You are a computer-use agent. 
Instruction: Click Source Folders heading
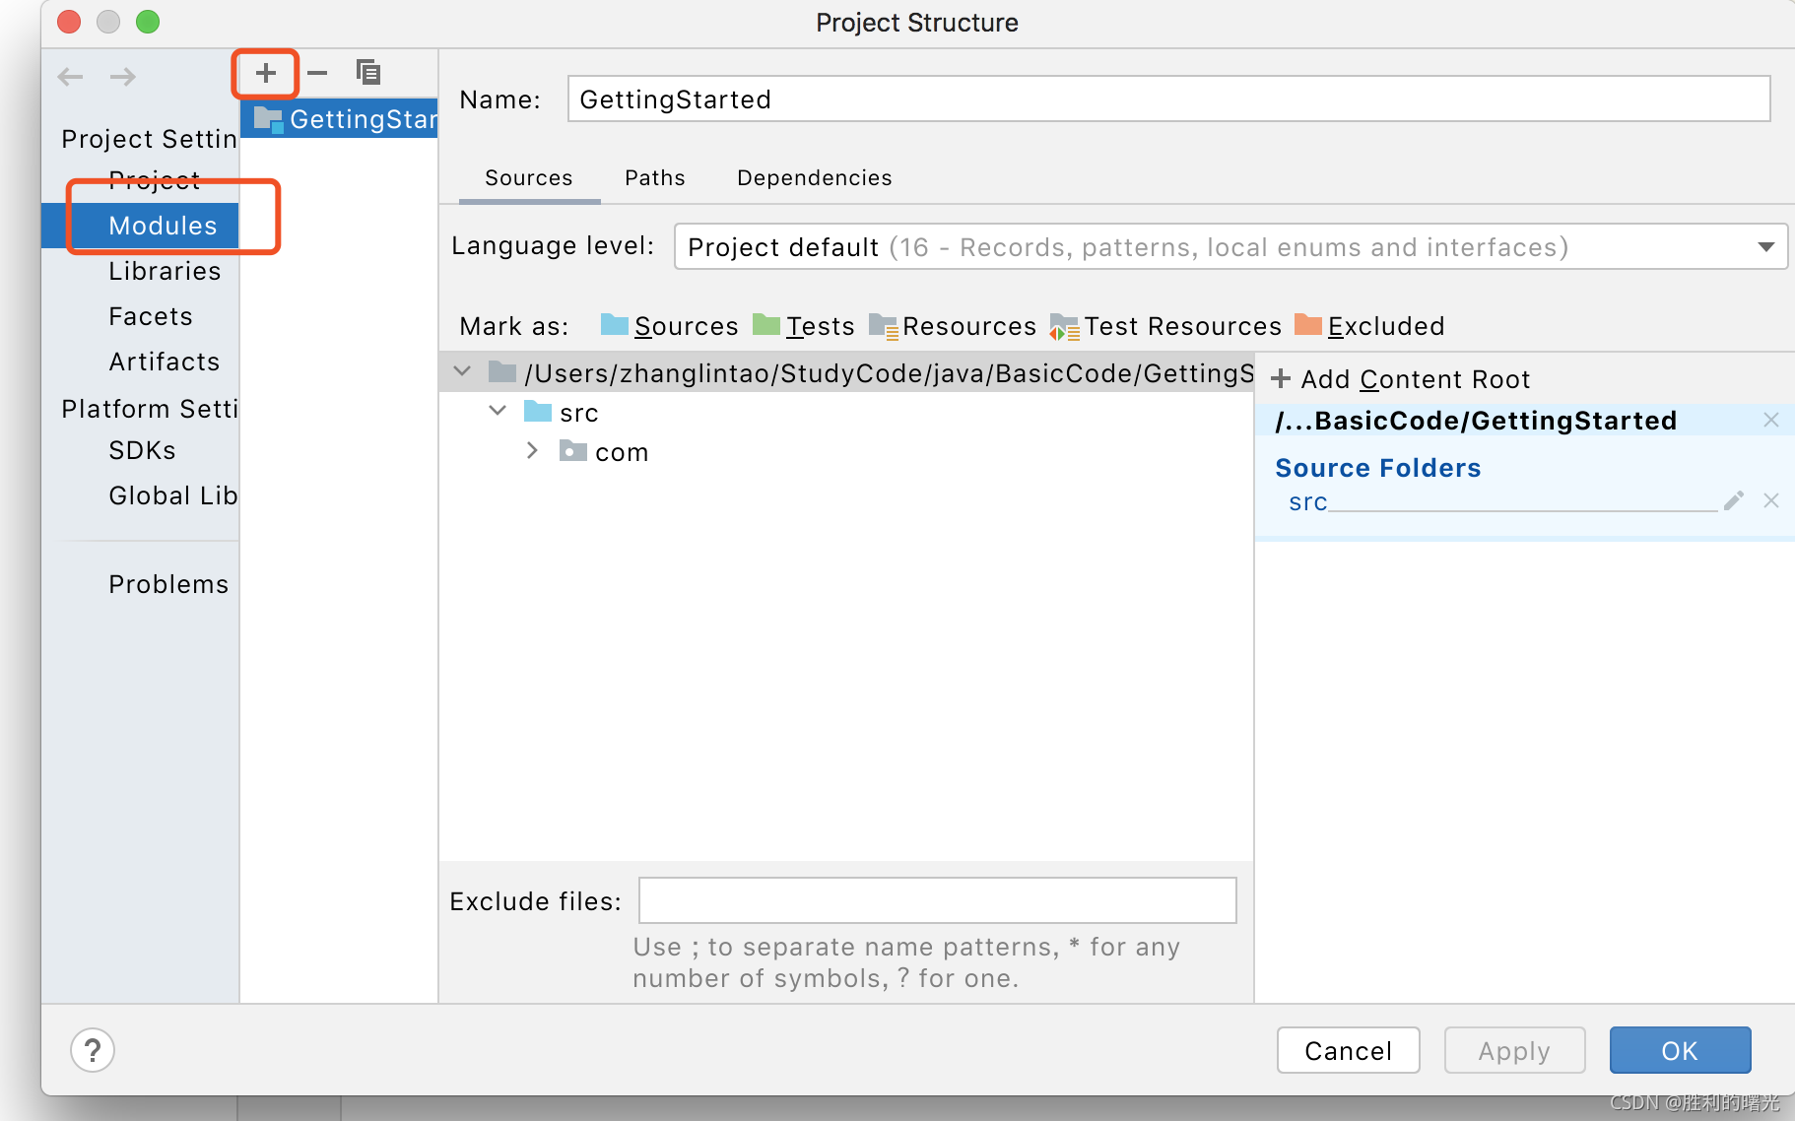(1377, 468)
